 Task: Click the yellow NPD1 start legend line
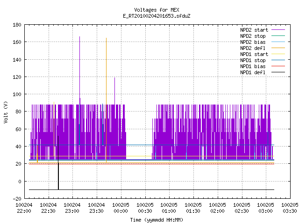[278, 54]
